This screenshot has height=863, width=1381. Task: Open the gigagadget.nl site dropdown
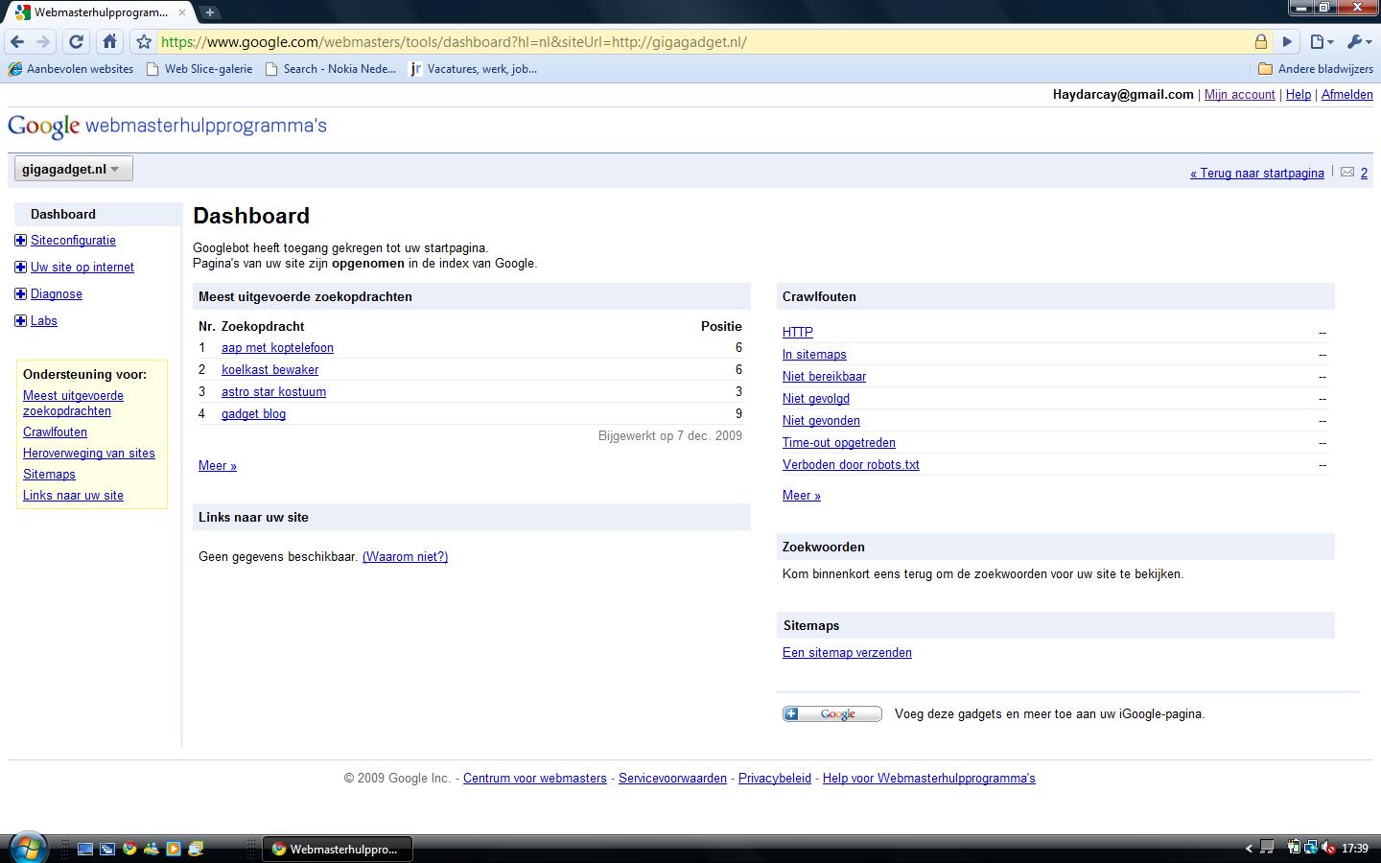click(73, 169)
